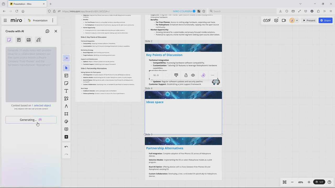The image size is (335, 188).
Task: Pick the Sticky note tool in toolbar
Action: pyautogui.click(x=66, y=83)
